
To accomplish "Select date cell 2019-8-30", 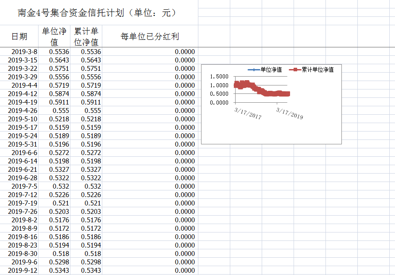I will point(19,254).
